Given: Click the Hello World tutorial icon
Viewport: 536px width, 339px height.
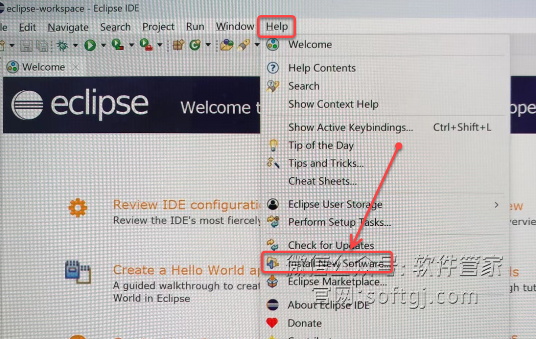Looking at the screenshot, I should pos(77,272).
